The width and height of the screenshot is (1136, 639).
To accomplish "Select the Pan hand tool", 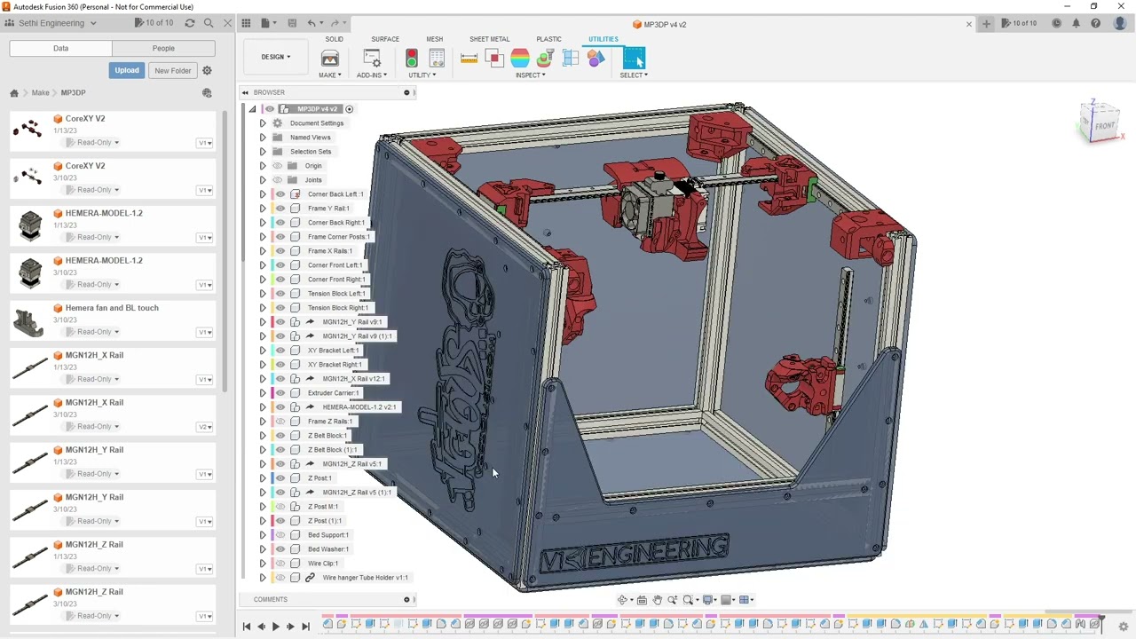I will coord(658,600).
